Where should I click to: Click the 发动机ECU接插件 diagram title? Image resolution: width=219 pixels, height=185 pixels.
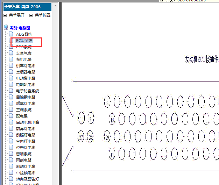pyautogui.click(x=202, y=59)
